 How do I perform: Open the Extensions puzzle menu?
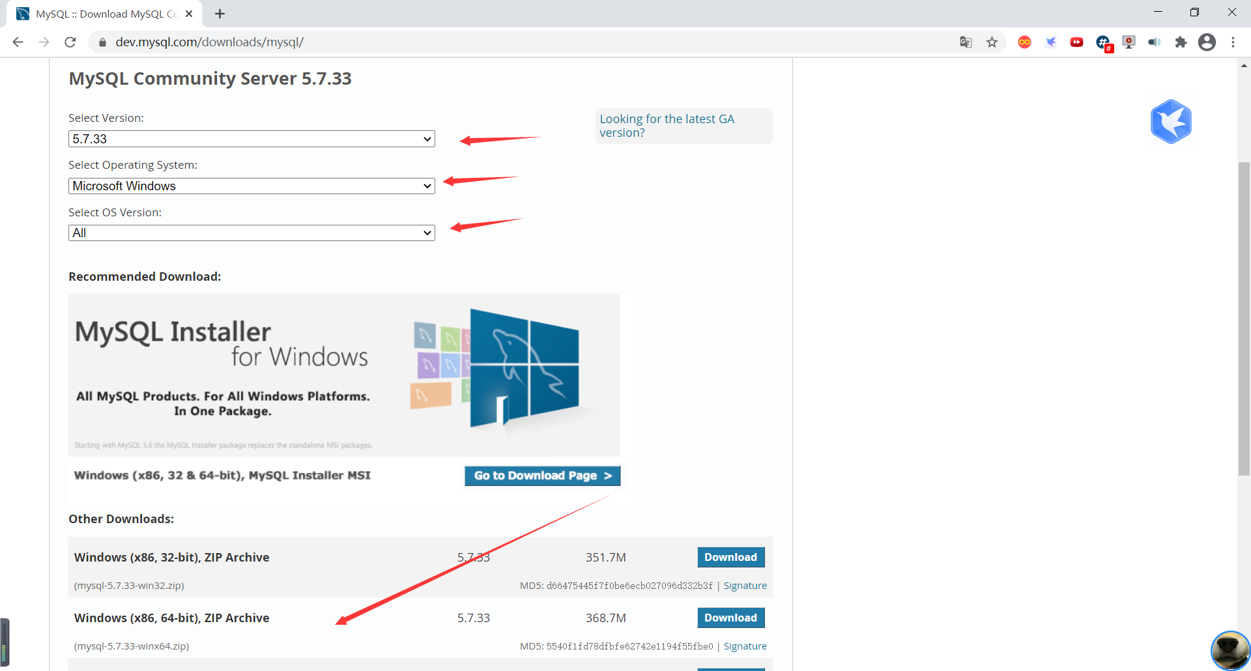1181,42
